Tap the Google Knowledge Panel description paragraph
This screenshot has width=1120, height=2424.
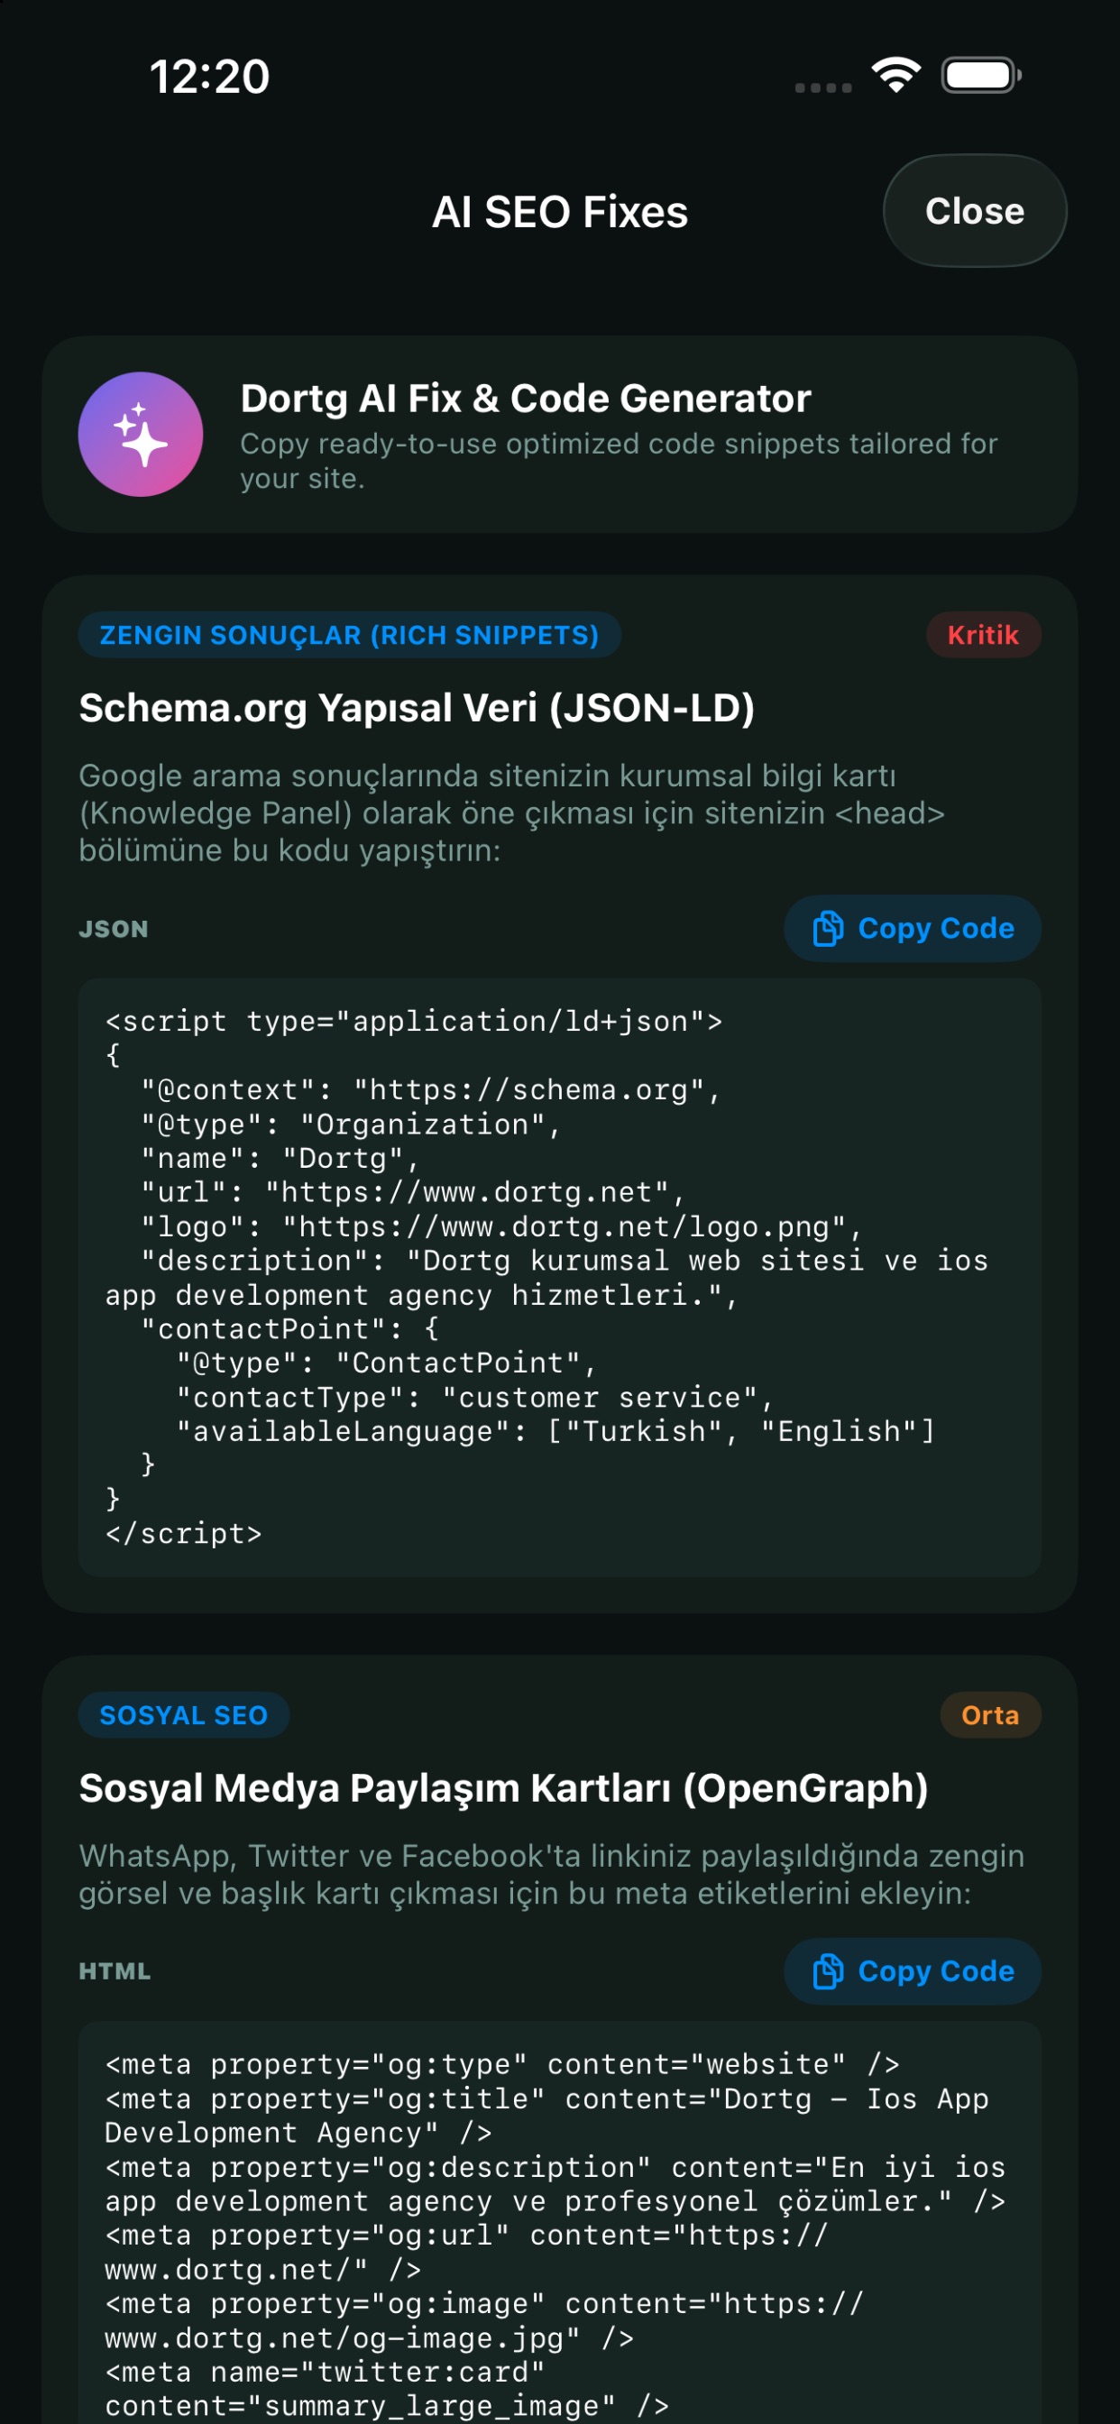[512, 813]
